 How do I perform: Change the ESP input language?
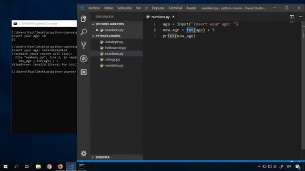(289, 167)
